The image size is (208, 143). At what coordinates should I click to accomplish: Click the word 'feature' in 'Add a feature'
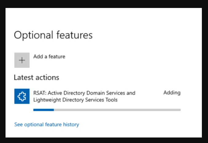click(x=57, y=56)
